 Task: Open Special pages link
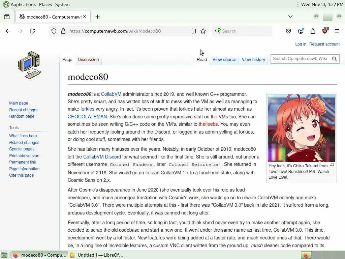pyautogui.click(x=22, y=149)
